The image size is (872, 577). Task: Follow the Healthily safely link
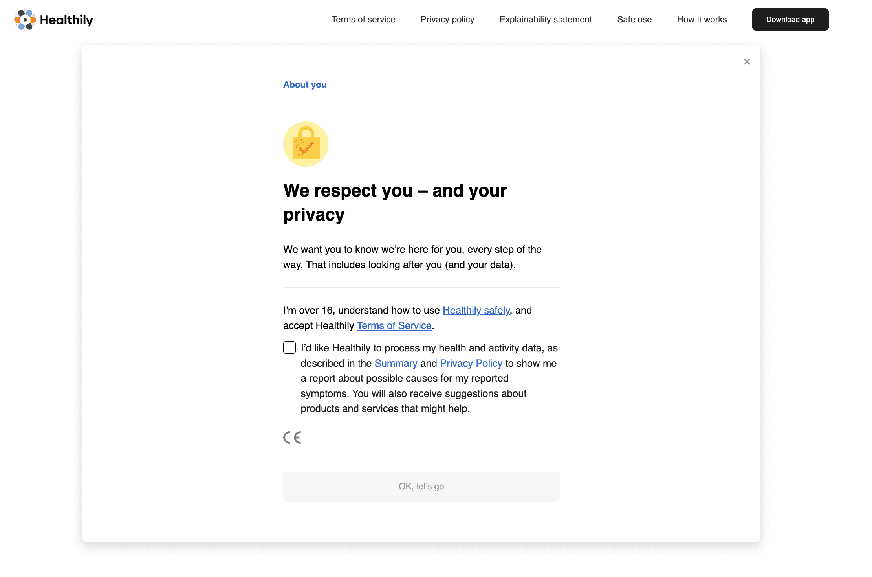click(476, 311)
